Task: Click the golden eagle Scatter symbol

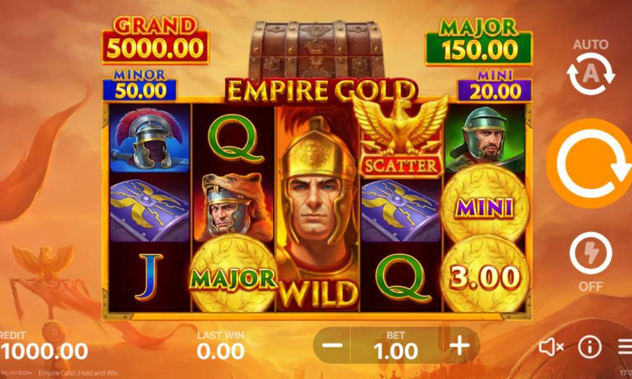Action: tap(400, 136)
